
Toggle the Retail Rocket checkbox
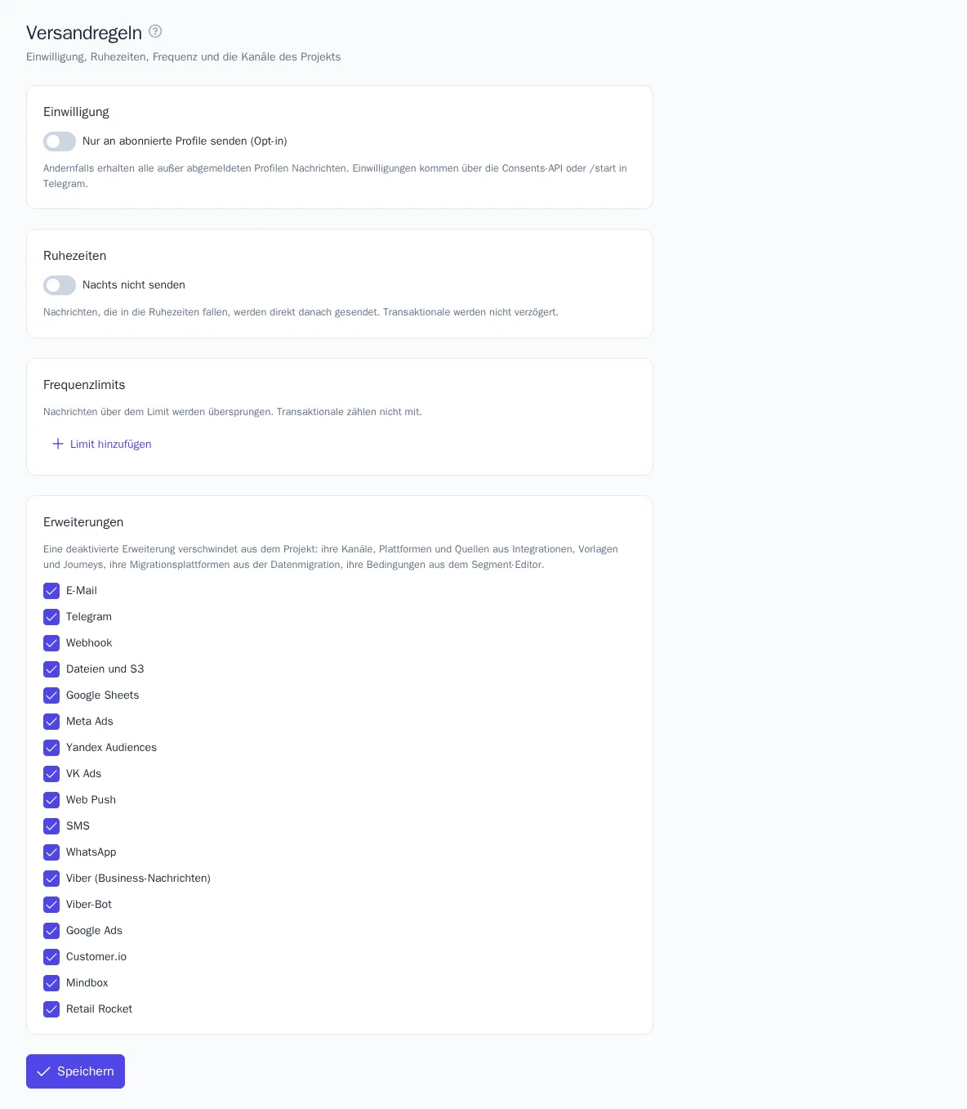(51, 1009)
